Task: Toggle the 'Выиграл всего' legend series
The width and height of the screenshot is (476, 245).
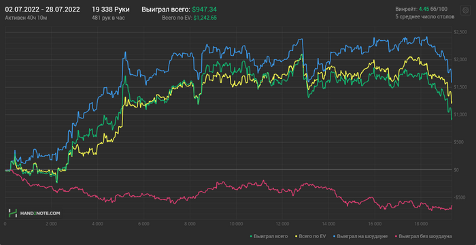Action: (x=269, y=236)
